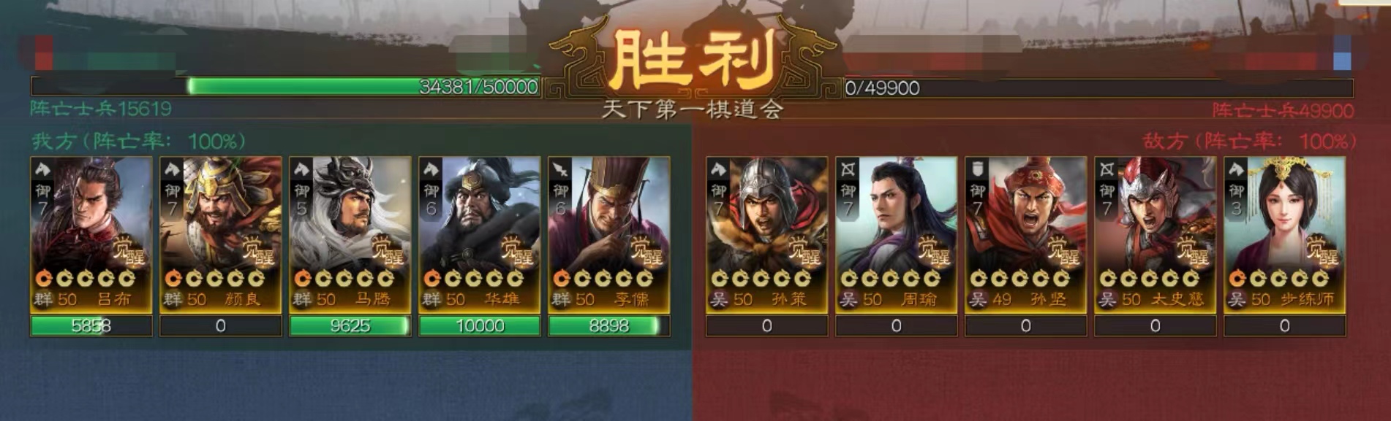Click the cavalry horse icon on Lü Bu's card

coord(42,170)
